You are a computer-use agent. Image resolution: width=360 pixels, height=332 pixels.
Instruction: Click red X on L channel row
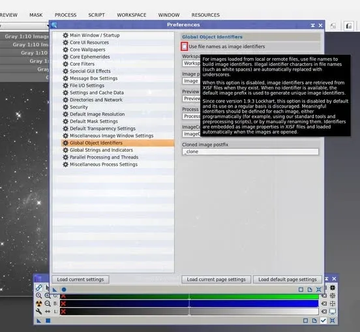coord(63,311)
